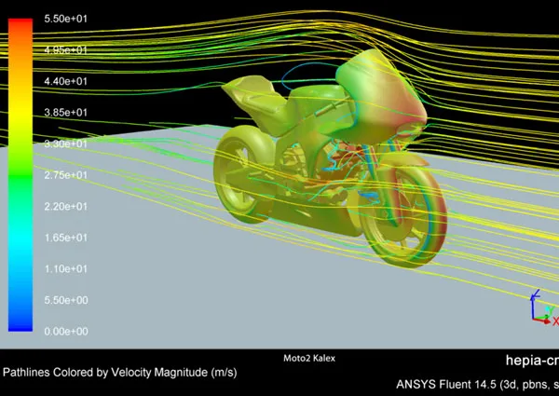Click the ANSYS Fluent 14.5 version text
Screen dimensions: 559x396
click(x=477, y=384)
